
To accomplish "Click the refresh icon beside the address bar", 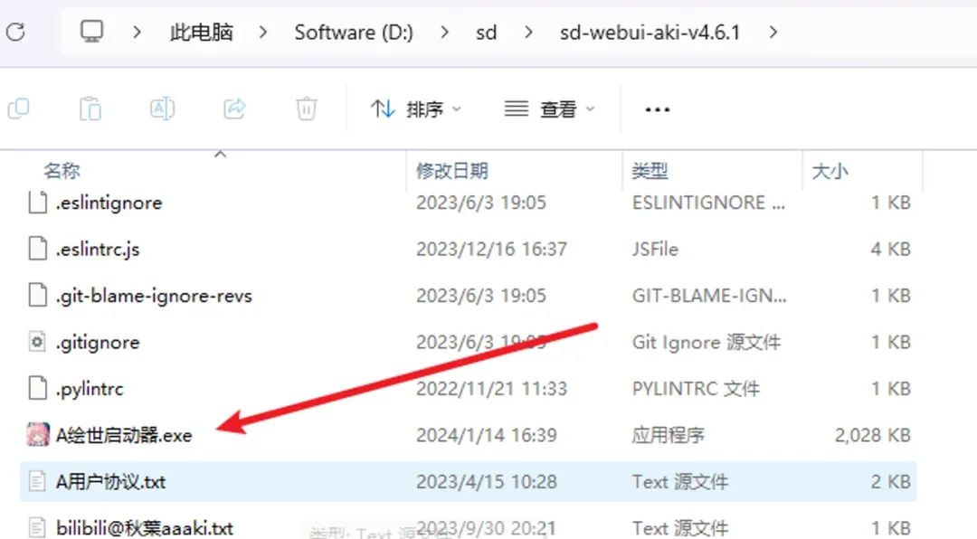I will point(14,33).
